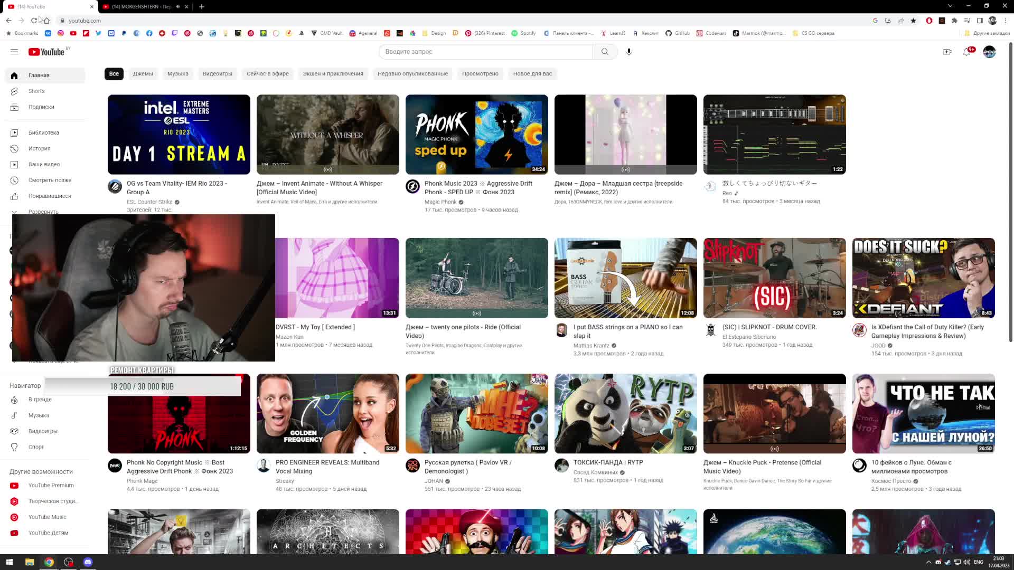Viewport: 1014px width, 570px height.
Task: Open the browser tab search dropdown arrow
Action: [x=950, y=6]
